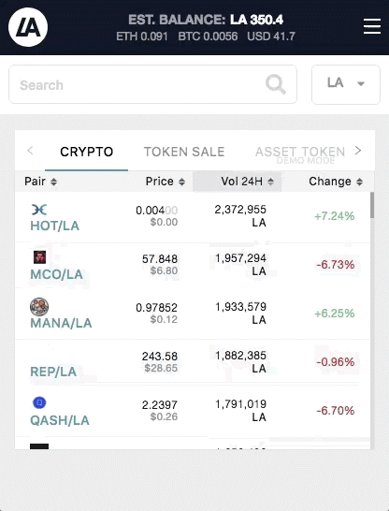Switch to the ASSET TOKEN tab

(300, 152)
